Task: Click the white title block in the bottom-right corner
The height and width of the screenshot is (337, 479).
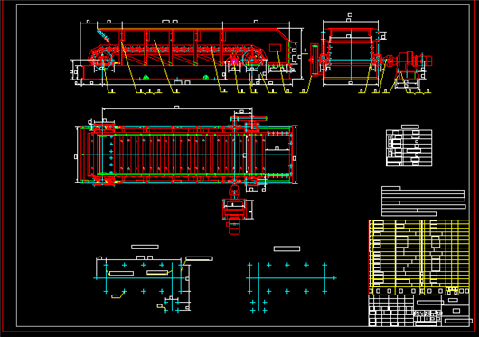Action: click(x=419, y=311)
